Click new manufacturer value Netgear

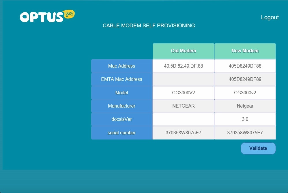click(245, 106)
